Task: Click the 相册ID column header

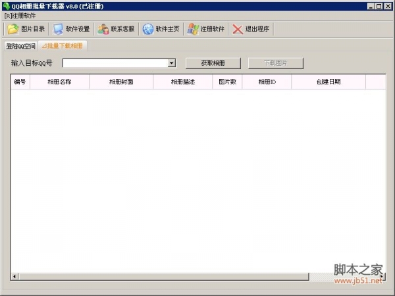Action: 267,82
